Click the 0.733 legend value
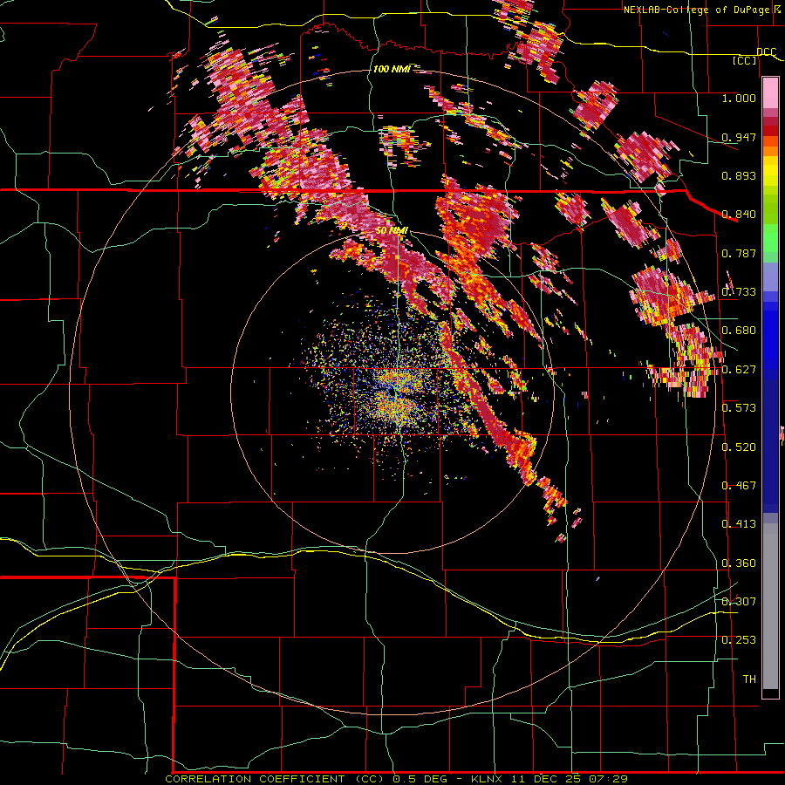 click(x=739, y=292)
